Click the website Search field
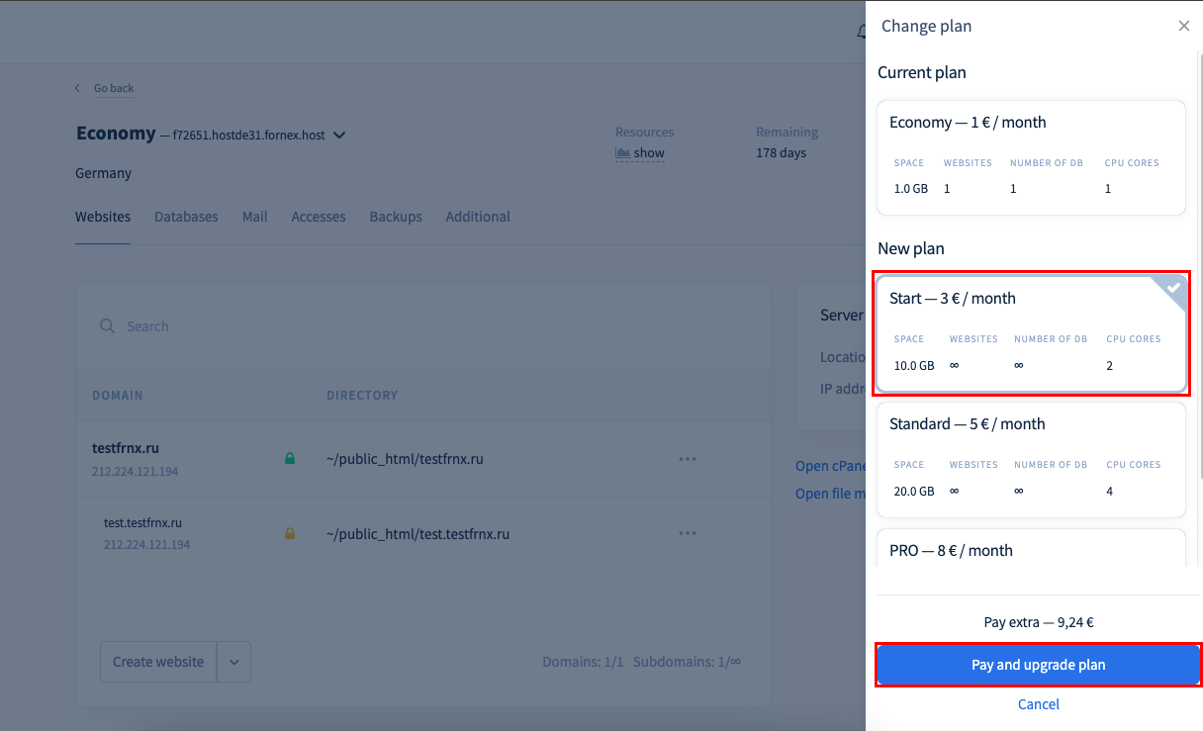The image size is (1203, 731). (x=423, y=326)
